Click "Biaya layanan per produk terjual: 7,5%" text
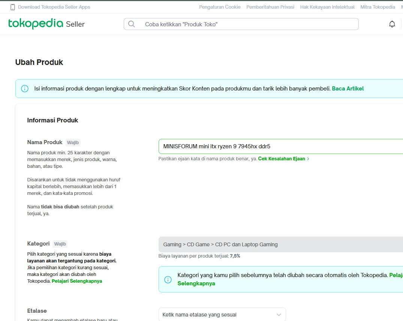Image resolution: width=403 pixels, height=321 pixels. (x=199, y=256)
